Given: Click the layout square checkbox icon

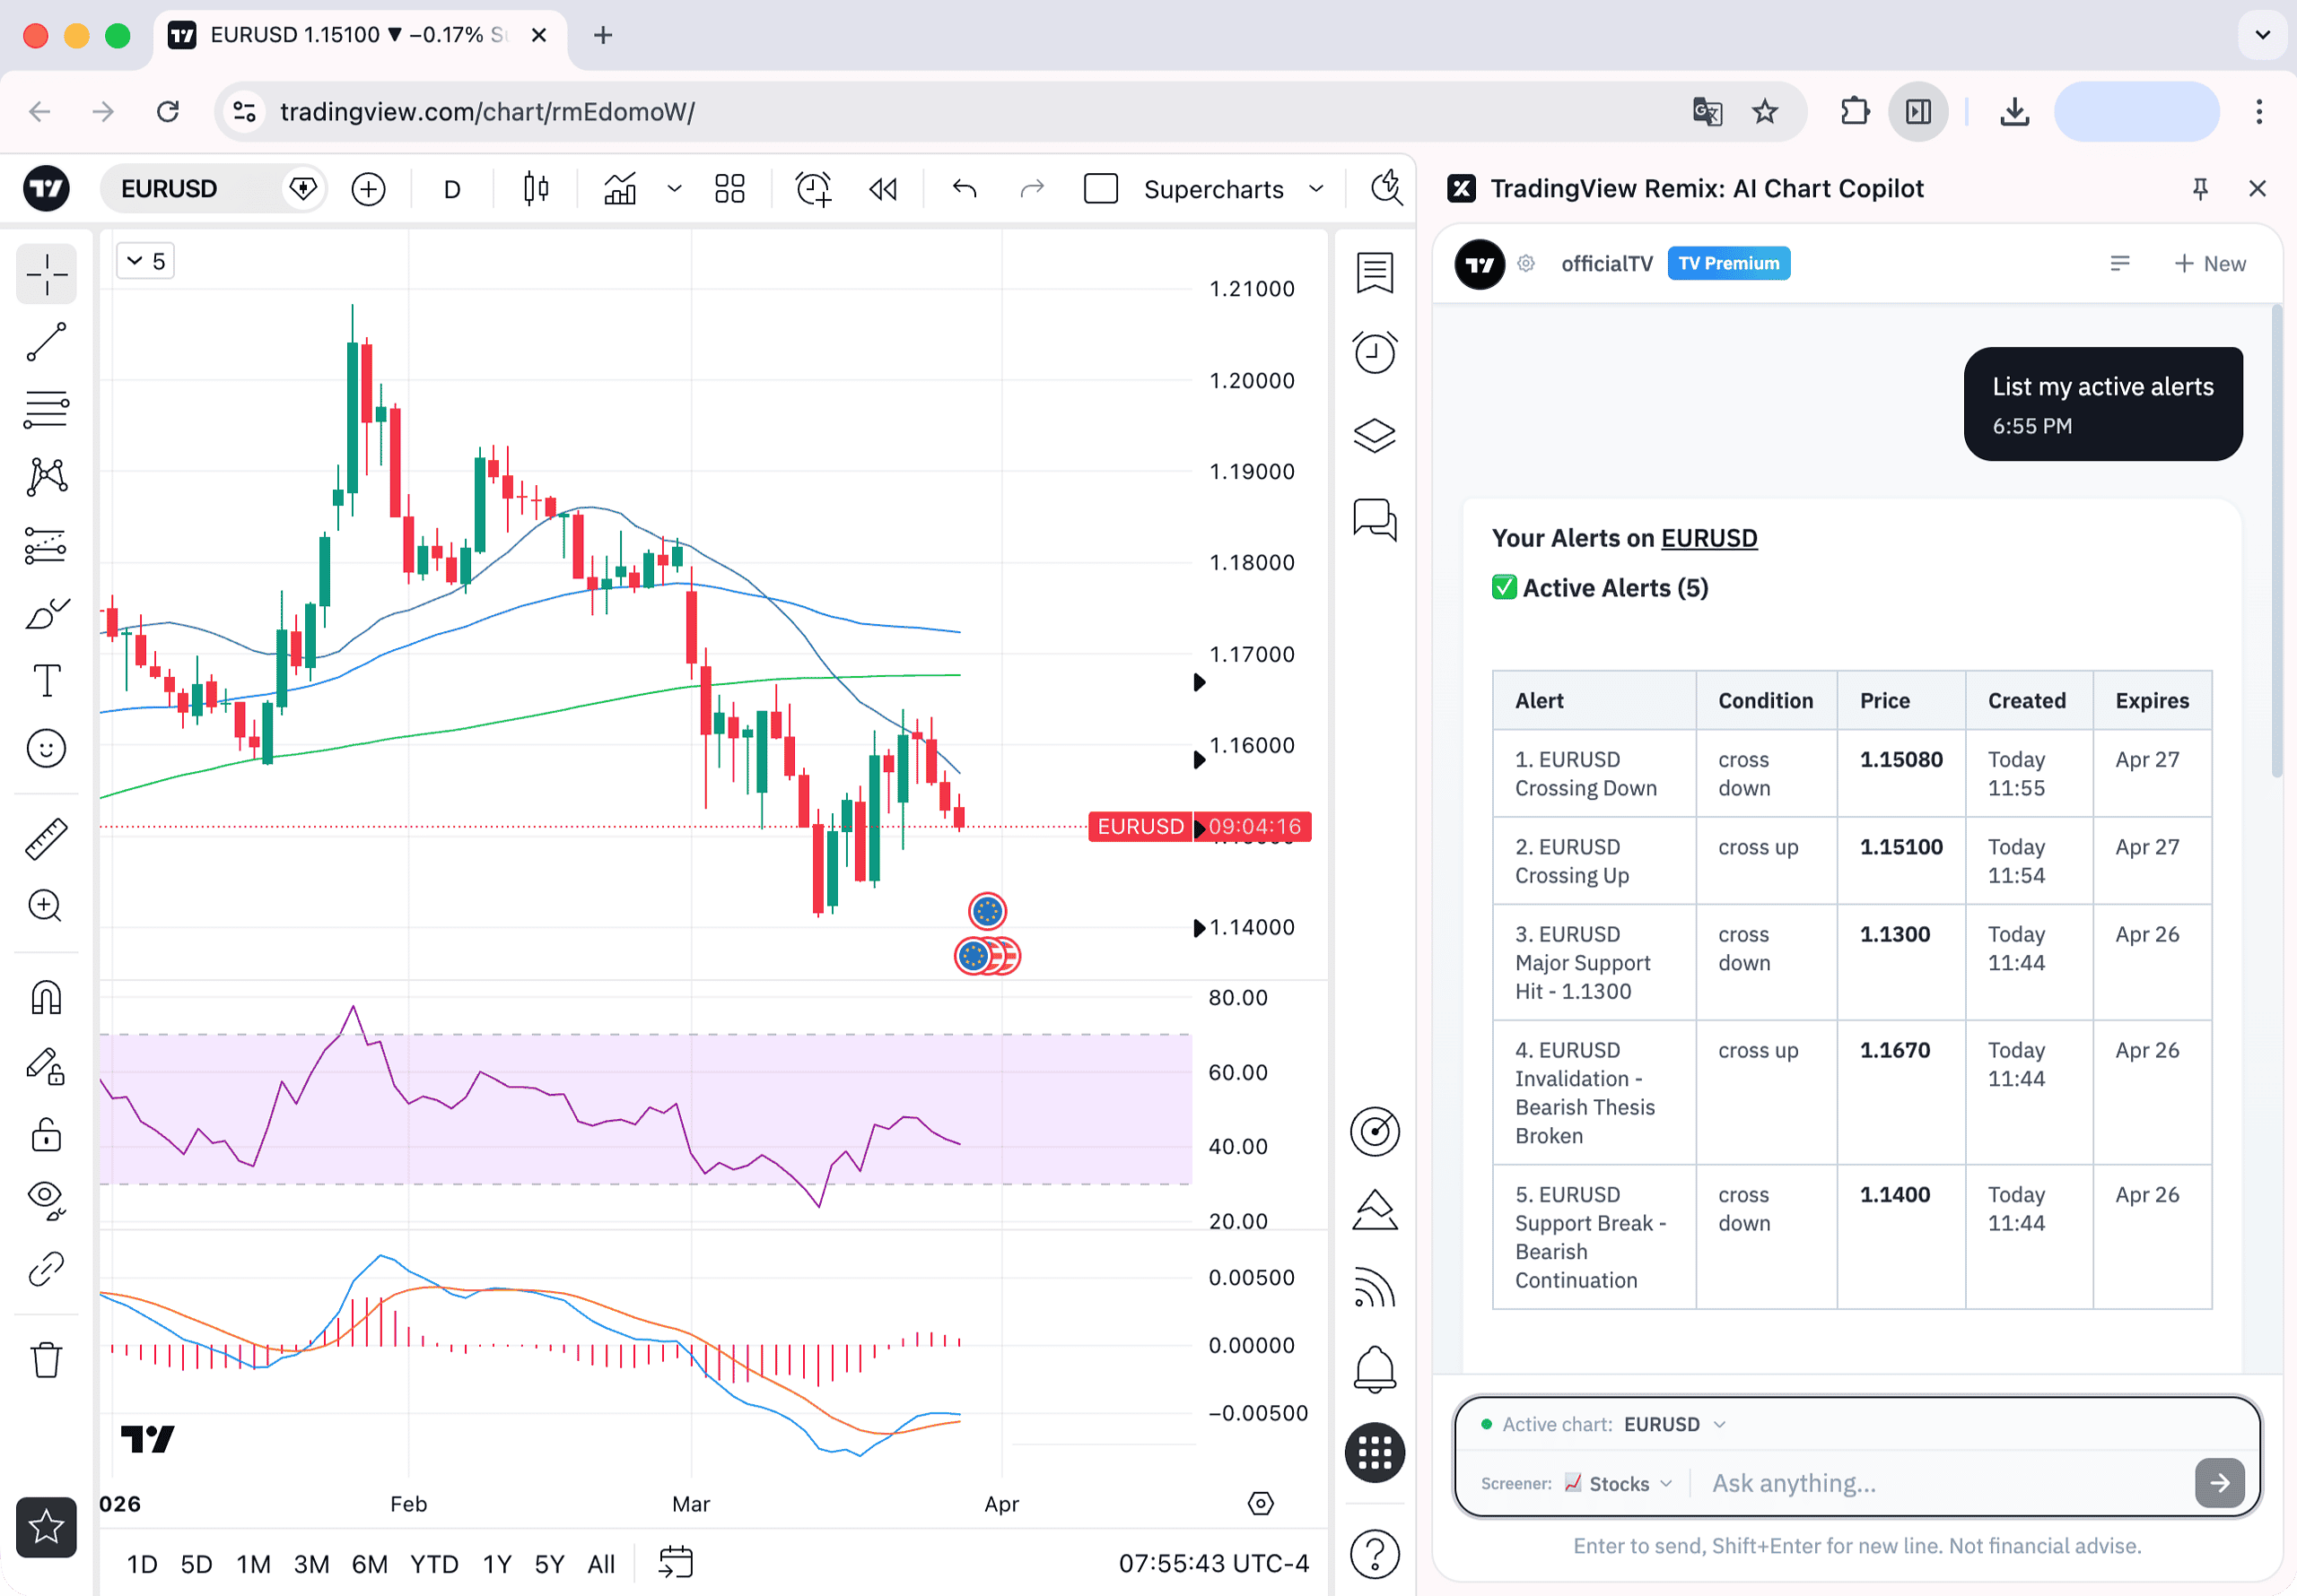Looking at the screenshot, I should (1100, 189).
